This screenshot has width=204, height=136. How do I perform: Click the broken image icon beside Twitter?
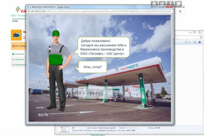coord(184,7)
